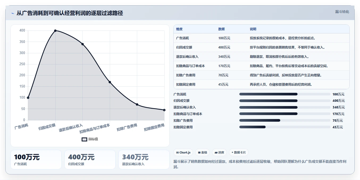Click the 退款后确认收入 progress bar
This screenshot has height=180, width=360.
coord(285,107)
